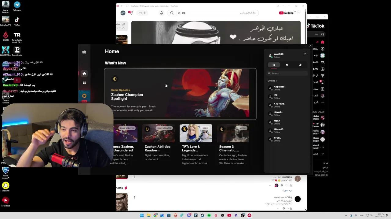Select friend LOYARx in the list
Image resolution: width=391 pixels, height=219 pixels.
287,113
